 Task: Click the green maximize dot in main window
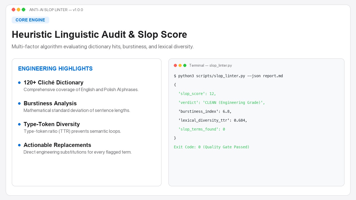(23, 10)
